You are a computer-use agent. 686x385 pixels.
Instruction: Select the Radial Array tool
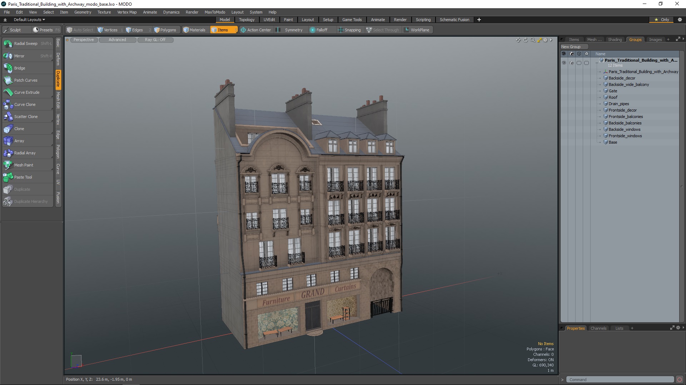(x=25, y=153)
